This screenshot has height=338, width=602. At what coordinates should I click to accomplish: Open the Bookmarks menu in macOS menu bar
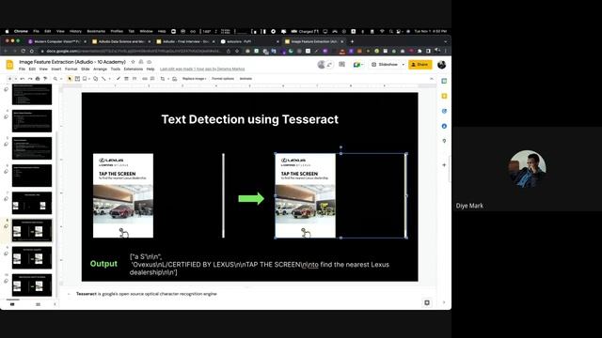pos(96,31)
